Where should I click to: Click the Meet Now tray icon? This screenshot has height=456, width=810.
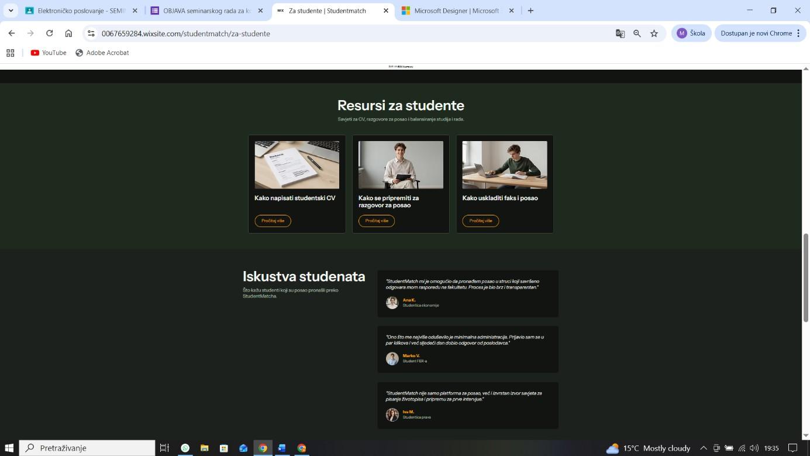pos(716,448)
